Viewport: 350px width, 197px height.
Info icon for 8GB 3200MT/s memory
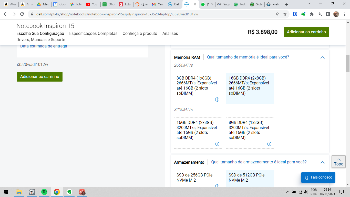pos(269,144)
